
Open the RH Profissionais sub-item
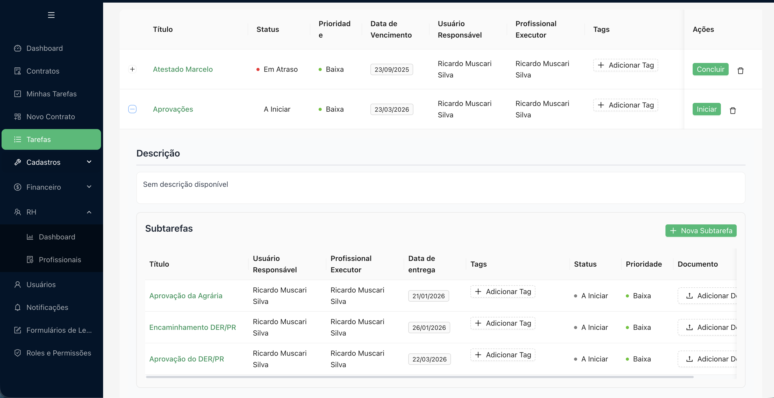coord(60,260)
